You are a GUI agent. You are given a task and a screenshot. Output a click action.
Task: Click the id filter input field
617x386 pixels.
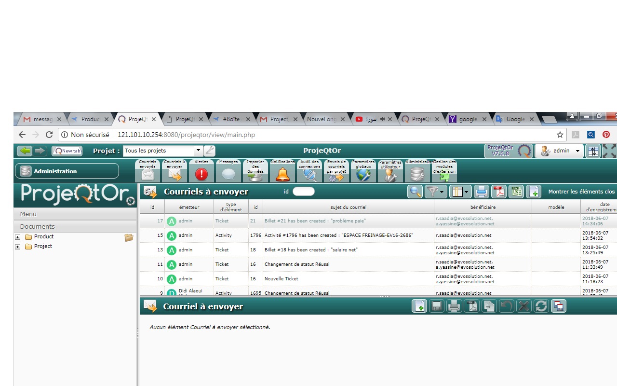[303, 192]
